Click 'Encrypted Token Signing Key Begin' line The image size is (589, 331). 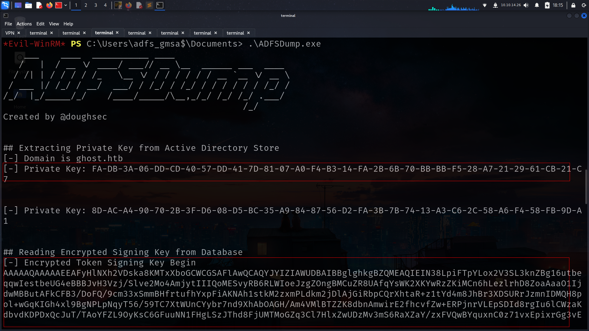pyautogui.click(x=100, y=263)
